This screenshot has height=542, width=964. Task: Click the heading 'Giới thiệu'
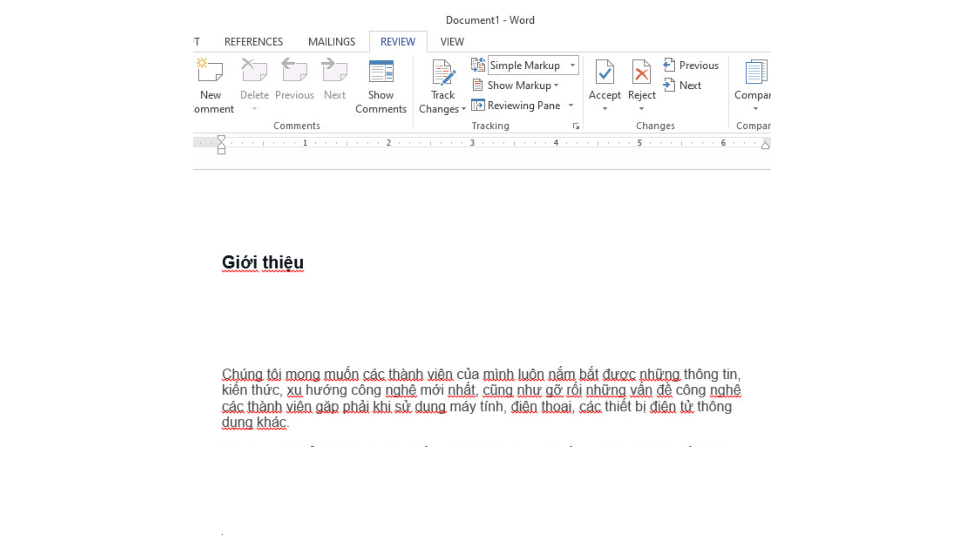point(263,262)
